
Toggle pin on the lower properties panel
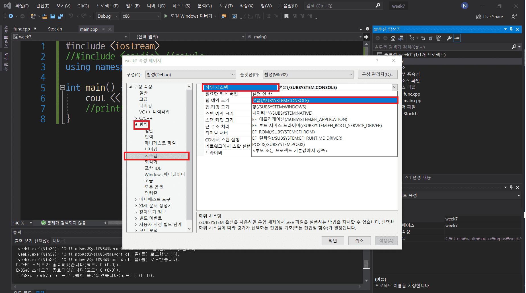point(511,187)
